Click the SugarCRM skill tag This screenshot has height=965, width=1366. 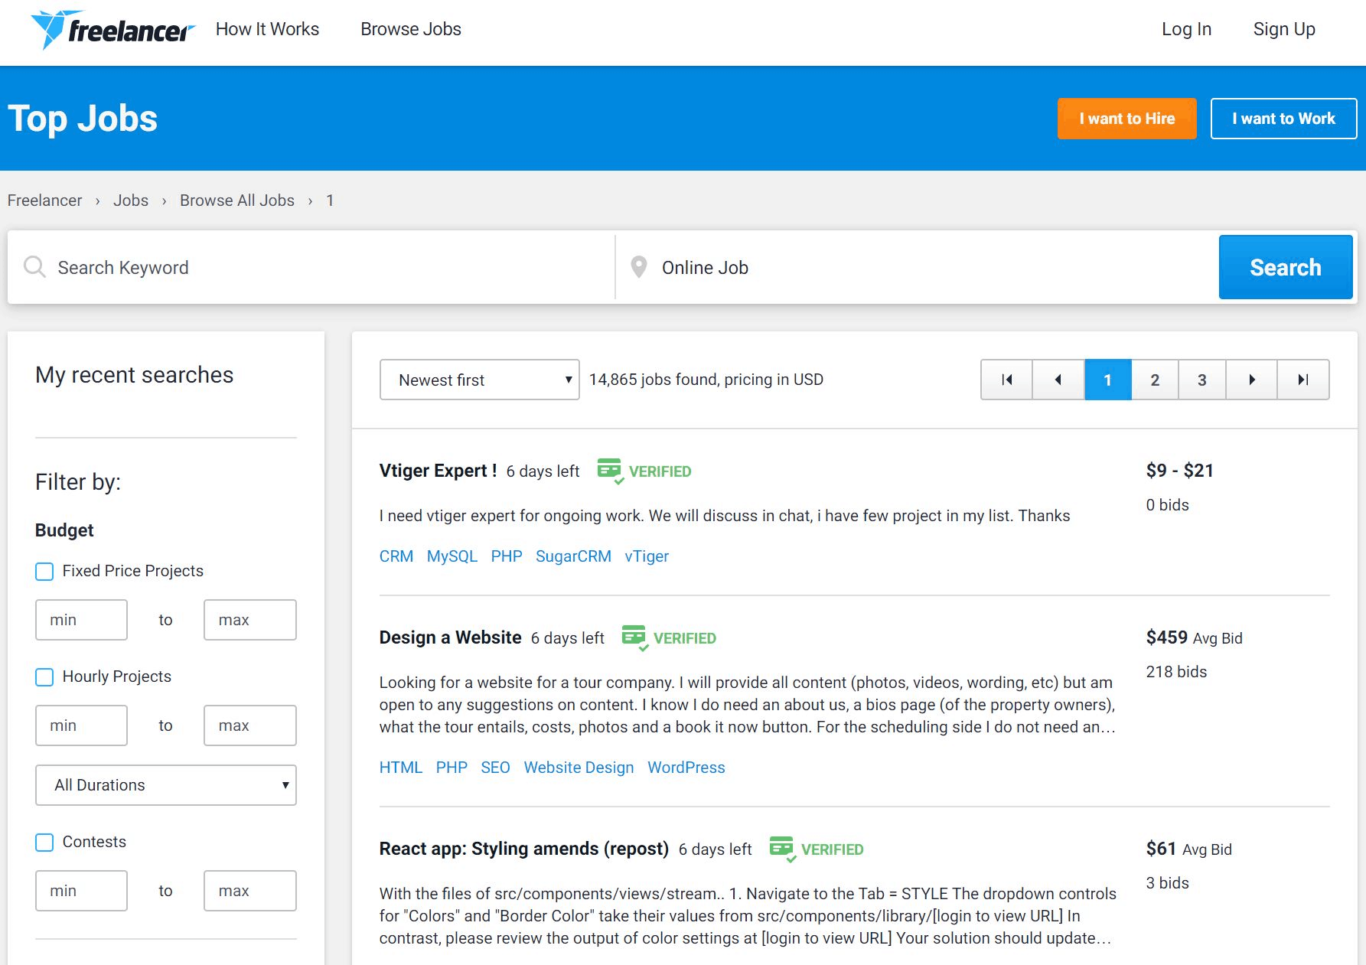point(573,556)
